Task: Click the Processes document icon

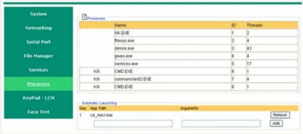Action: pyautogui.click(x=84, y=17)
